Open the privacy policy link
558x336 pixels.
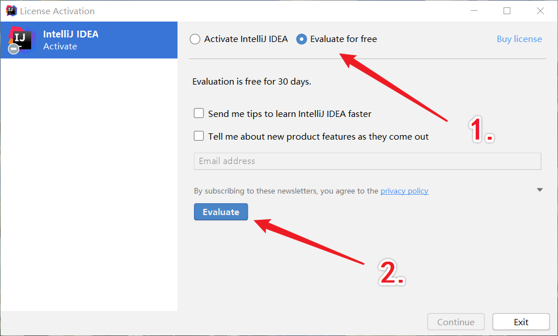click(x=404, y=191)
